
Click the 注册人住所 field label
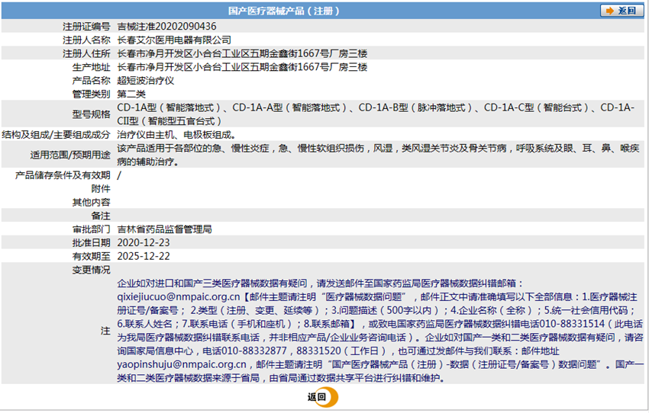coord(86,53)
